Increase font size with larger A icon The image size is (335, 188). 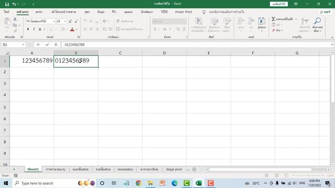[x=70, y=21]
